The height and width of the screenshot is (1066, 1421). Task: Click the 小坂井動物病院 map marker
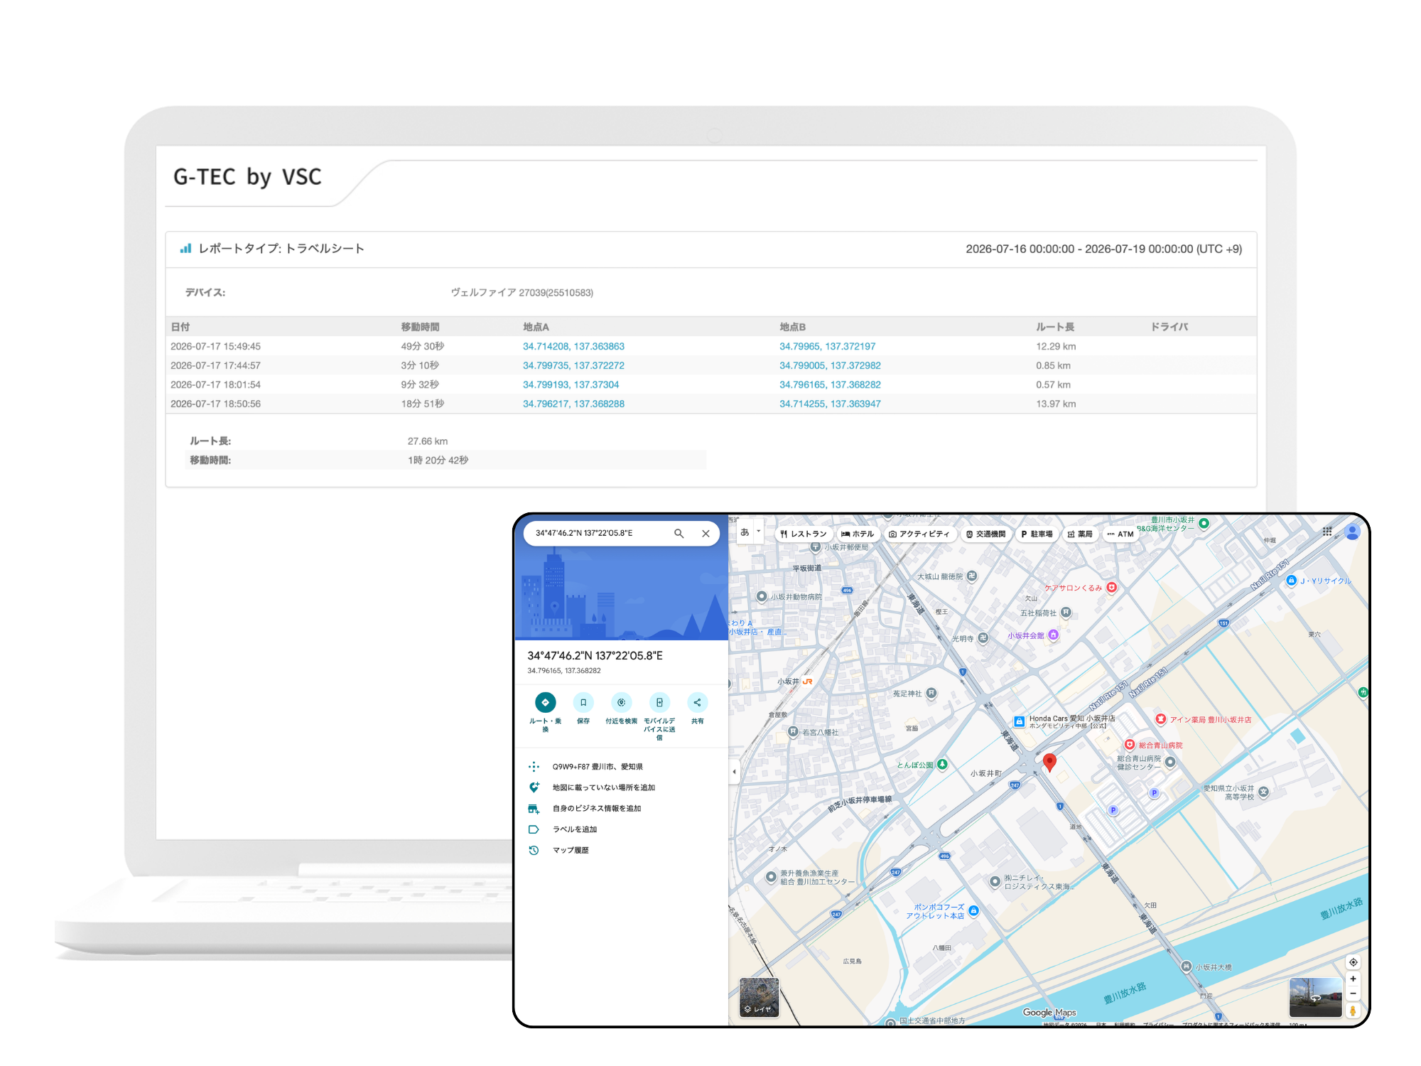click(762, 596)
